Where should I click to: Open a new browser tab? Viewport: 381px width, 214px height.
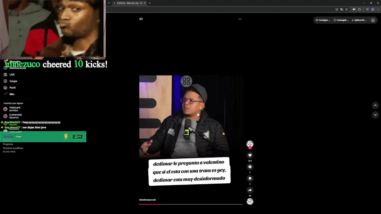(150, 3)
